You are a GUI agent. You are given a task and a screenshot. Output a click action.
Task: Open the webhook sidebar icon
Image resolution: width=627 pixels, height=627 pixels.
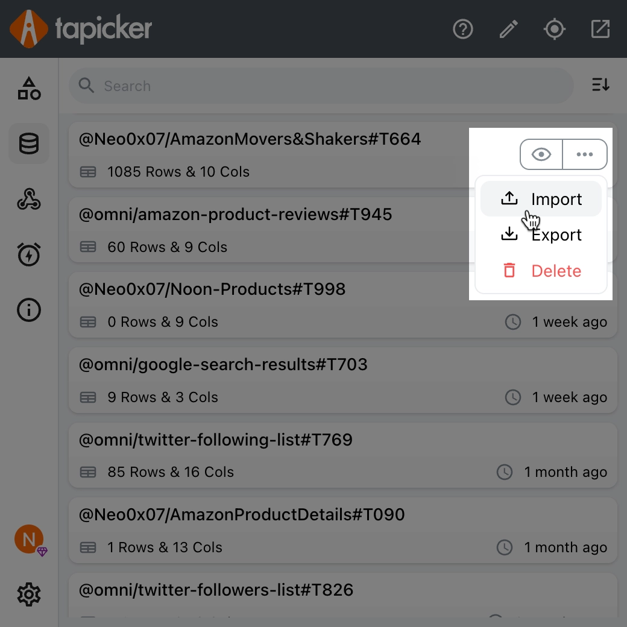click(29, 200)
